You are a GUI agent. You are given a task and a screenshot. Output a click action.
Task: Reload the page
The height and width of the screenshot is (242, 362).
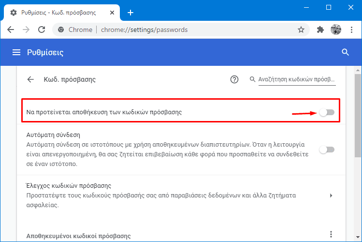pyautogui.click(x=42, y=30)
